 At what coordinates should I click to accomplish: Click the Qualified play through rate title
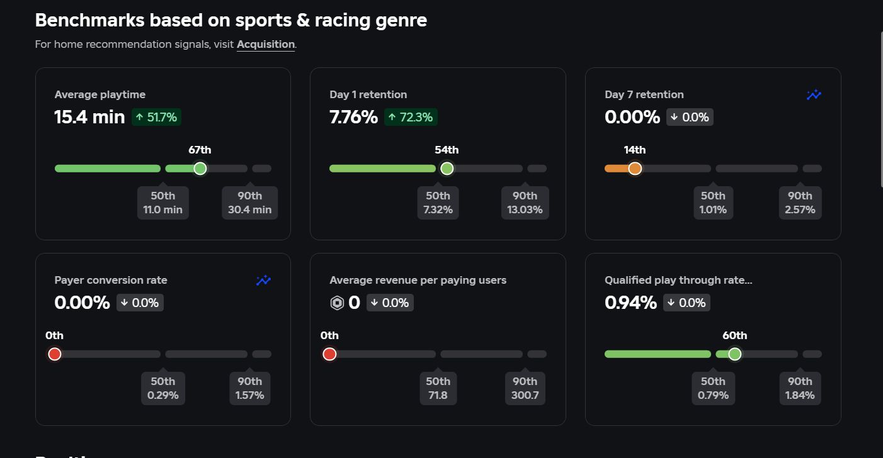(x=678, y=281)
